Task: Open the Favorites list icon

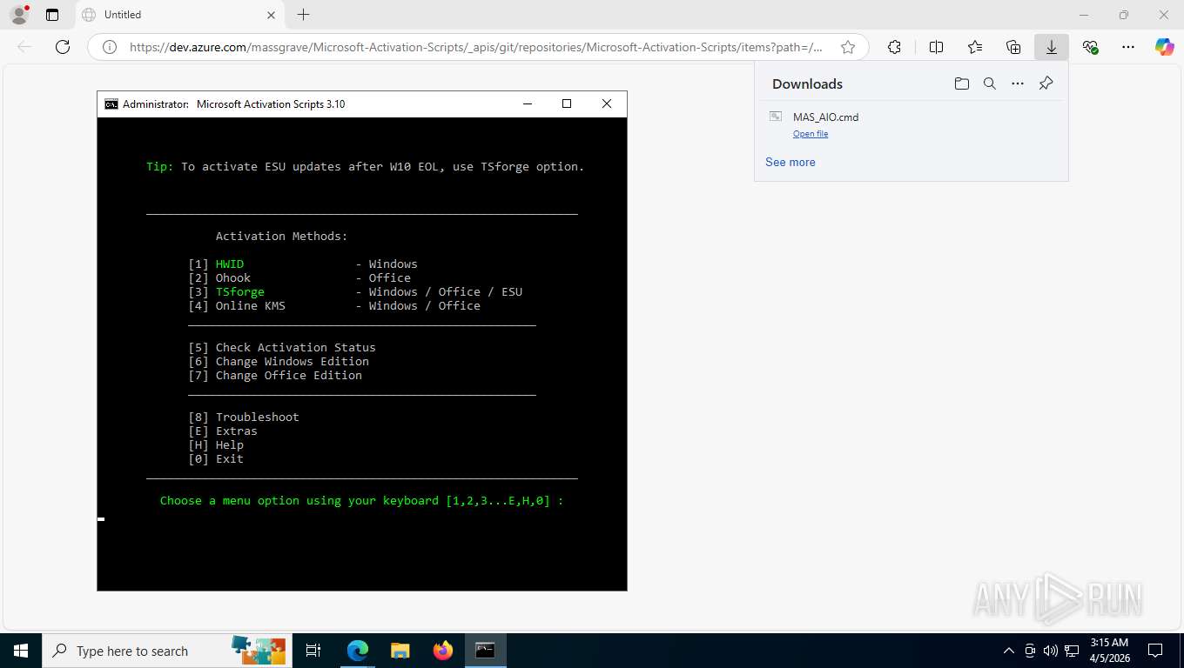Action: 975,48
